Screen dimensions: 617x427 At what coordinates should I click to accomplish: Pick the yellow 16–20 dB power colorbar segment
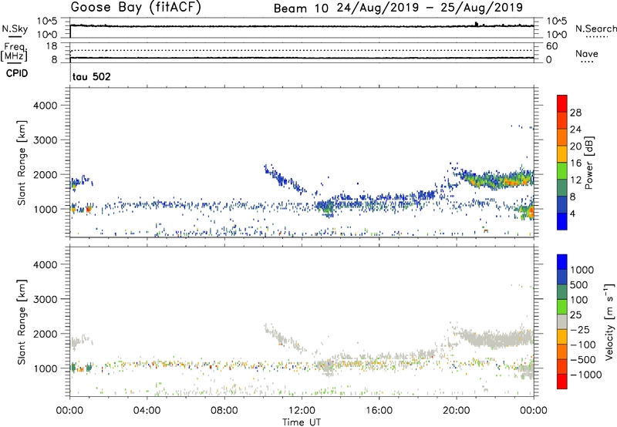[562, 153]
